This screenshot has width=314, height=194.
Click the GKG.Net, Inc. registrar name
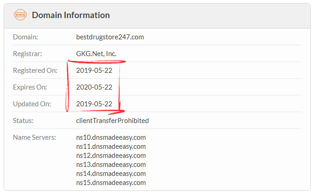pyautogui.click(x=96, y=54)
